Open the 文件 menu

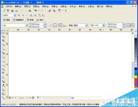[9, 6]
